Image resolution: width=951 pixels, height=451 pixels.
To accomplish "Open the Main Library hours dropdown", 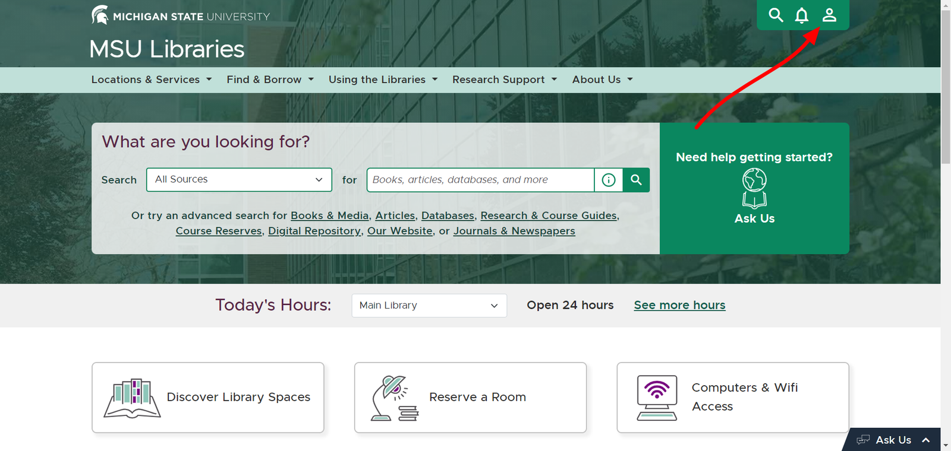I will pos(429,306).
